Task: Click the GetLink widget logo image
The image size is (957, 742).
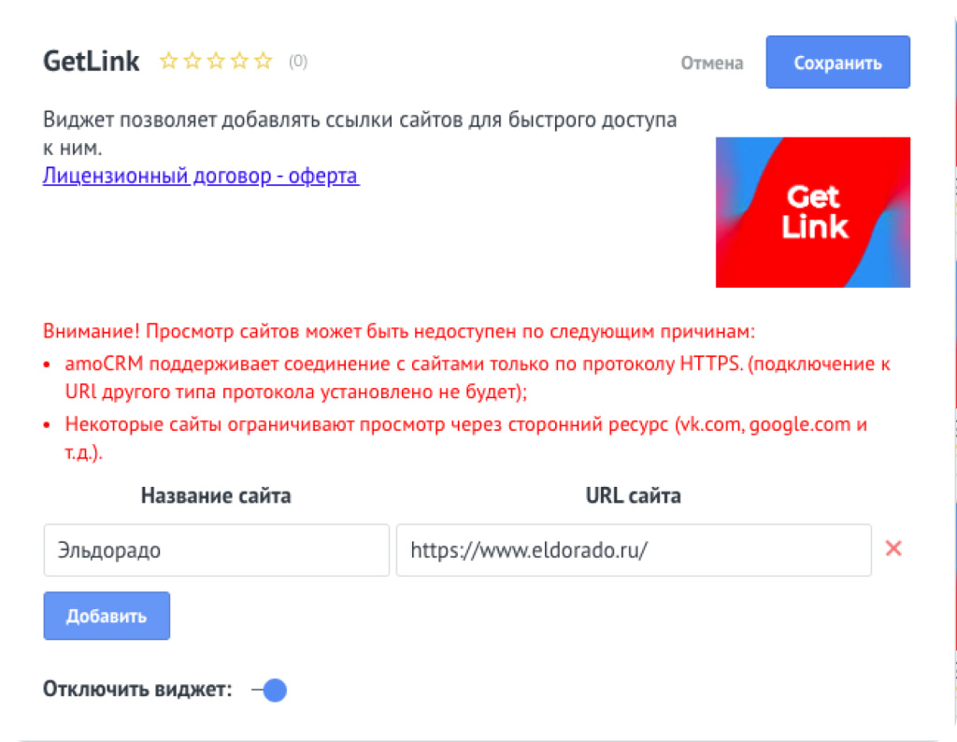Action: [813, 212]
